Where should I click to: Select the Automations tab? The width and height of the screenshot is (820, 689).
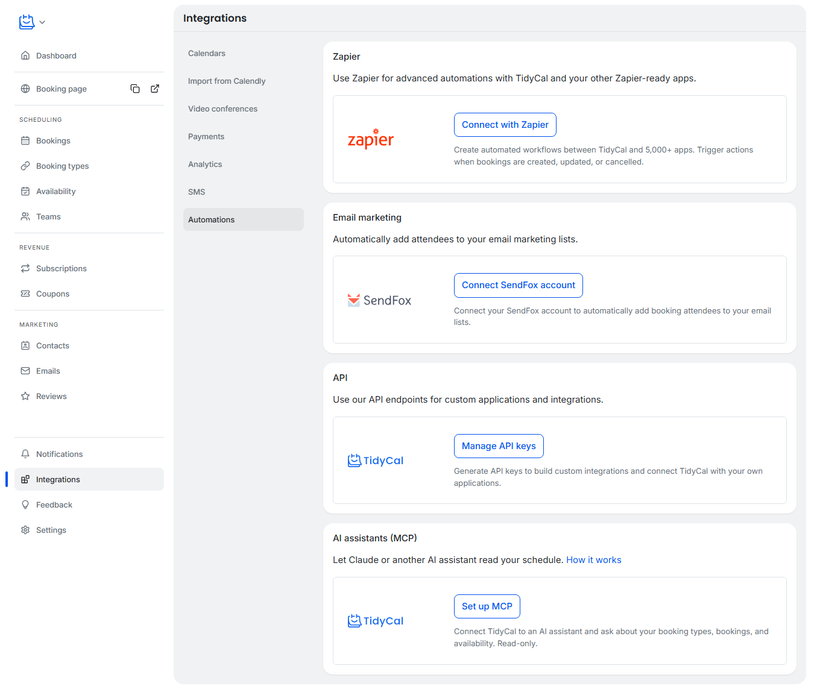click(244, 219)
